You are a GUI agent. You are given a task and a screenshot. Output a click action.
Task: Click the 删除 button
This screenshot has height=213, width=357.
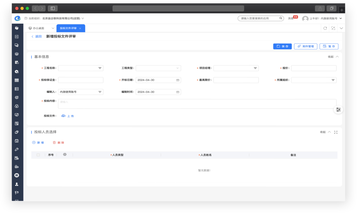[59, 142]
